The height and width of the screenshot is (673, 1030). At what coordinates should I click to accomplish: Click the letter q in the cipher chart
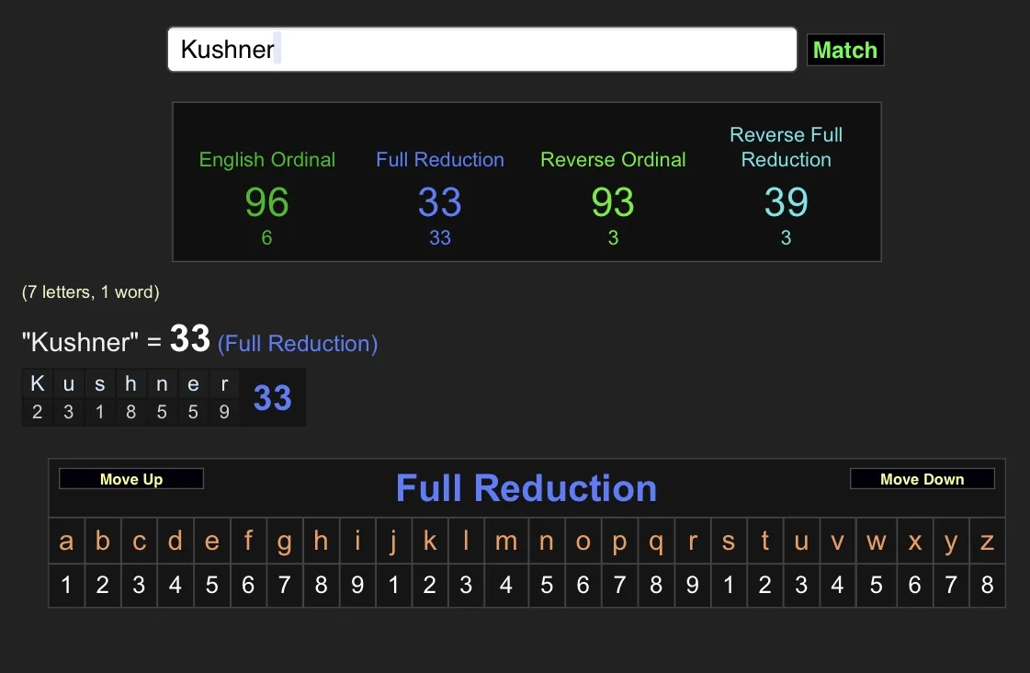click(655, 541)
